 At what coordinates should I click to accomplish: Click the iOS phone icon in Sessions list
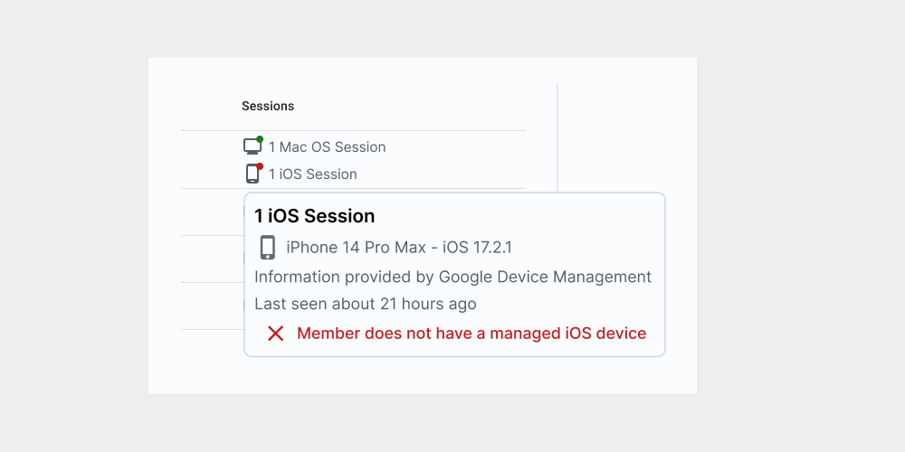252,174
